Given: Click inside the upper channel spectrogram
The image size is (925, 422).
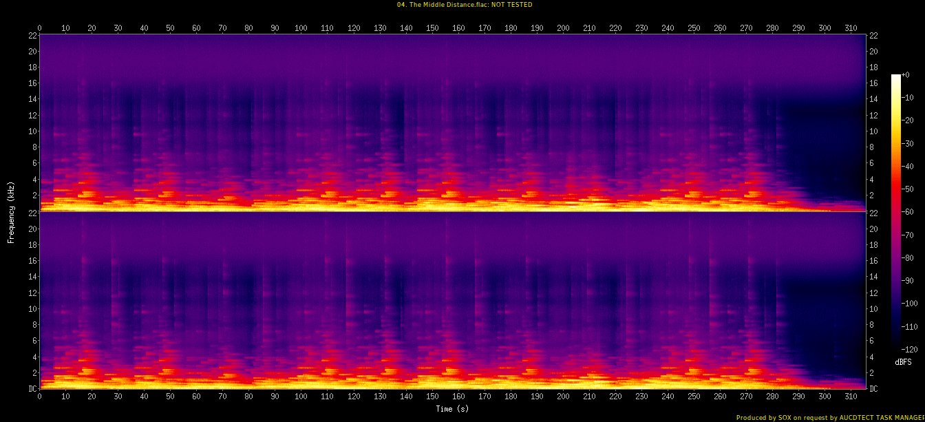Looking at the screenshot, I should (452, 123).
